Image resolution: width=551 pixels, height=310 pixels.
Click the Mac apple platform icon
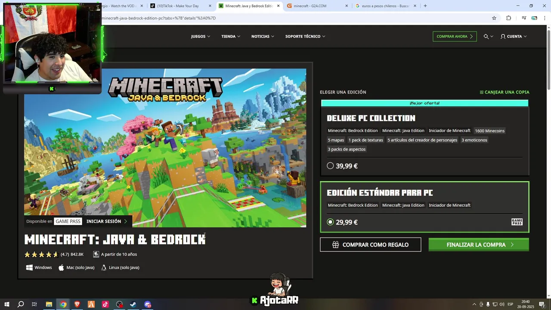(x=61, y=267)
